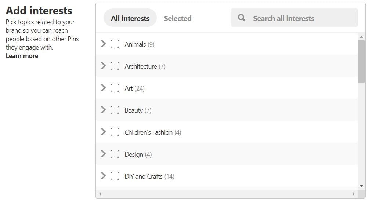This screenshot has height=200, width=369.
Task: Select the Beauty checkbox
Action: pyautogui.click(x=115, y=110)
